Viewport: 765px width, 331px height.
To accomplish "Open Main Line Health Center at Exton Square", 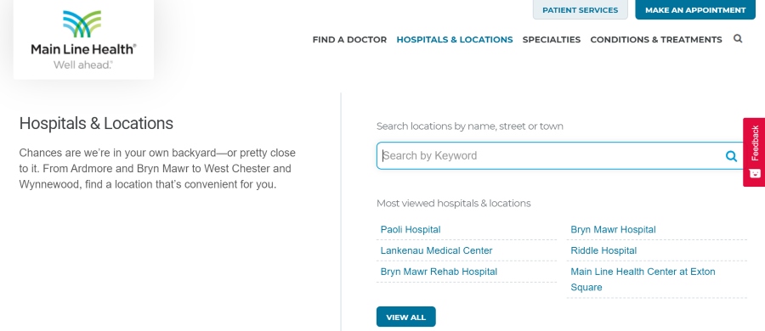I will [x=643, y=279].
